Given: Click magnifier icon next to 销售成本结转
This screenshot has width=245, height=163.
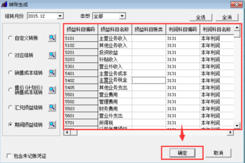Looking at the screenshot, I should 52,73.
